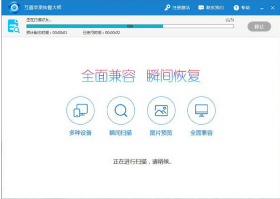
Task: Open 注册激活 registration link
Action: [181, 8]
